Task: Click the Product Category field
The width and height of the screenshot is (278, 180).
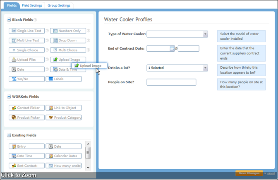Action: point(65,118)
